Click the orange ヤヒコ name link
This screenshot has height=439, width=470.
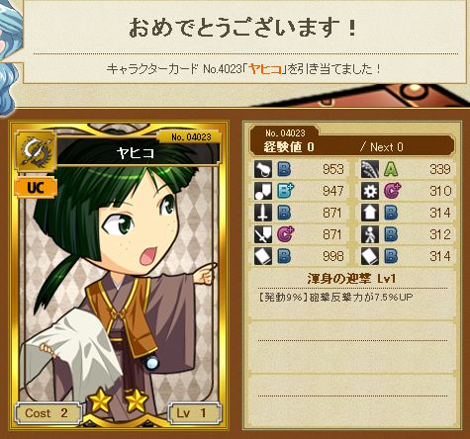click(266, 69)
